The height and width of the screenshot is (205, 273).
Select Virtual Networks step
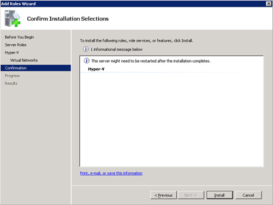point(24,60)
